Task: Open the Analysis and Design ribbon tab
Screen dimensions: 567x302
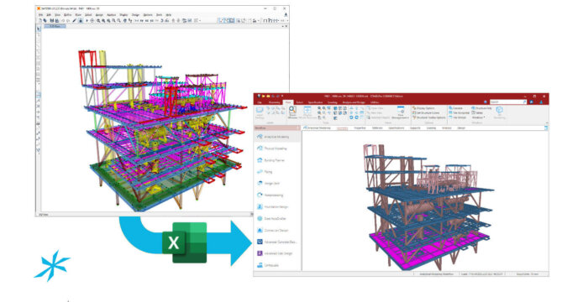Action: [354, 102]
